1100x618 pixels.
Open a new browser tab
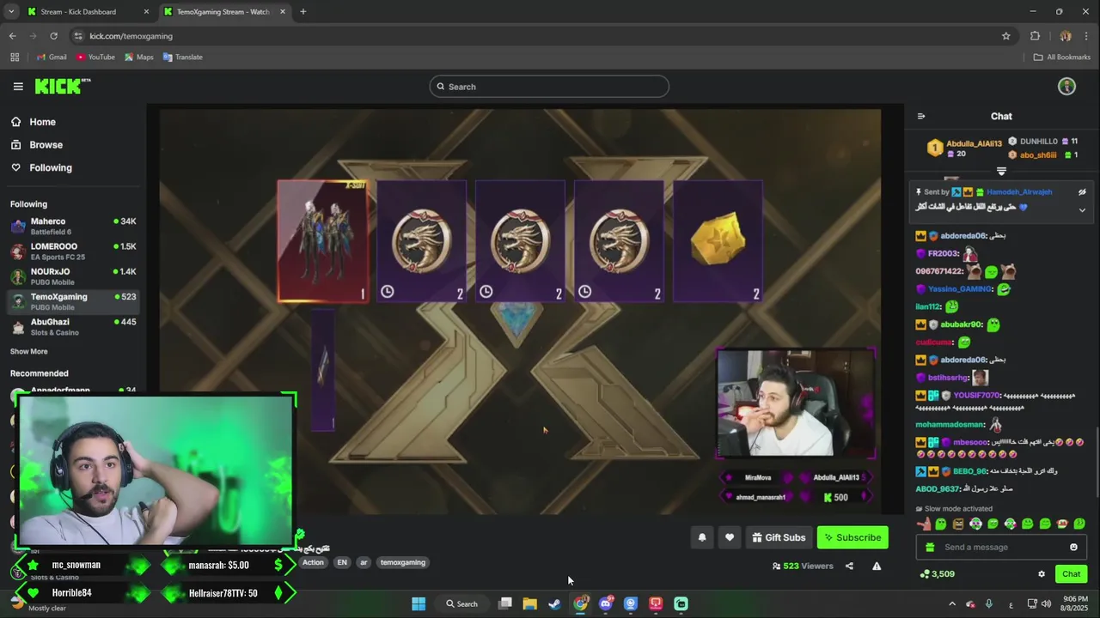pyautogui.click(x=302, y=12)
